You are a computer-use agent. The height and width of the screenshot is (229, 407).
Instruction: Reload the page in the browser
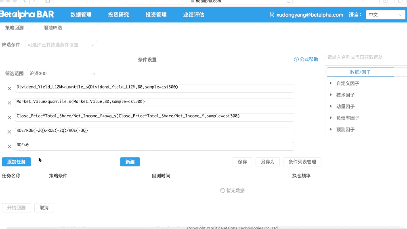point(288,1)
